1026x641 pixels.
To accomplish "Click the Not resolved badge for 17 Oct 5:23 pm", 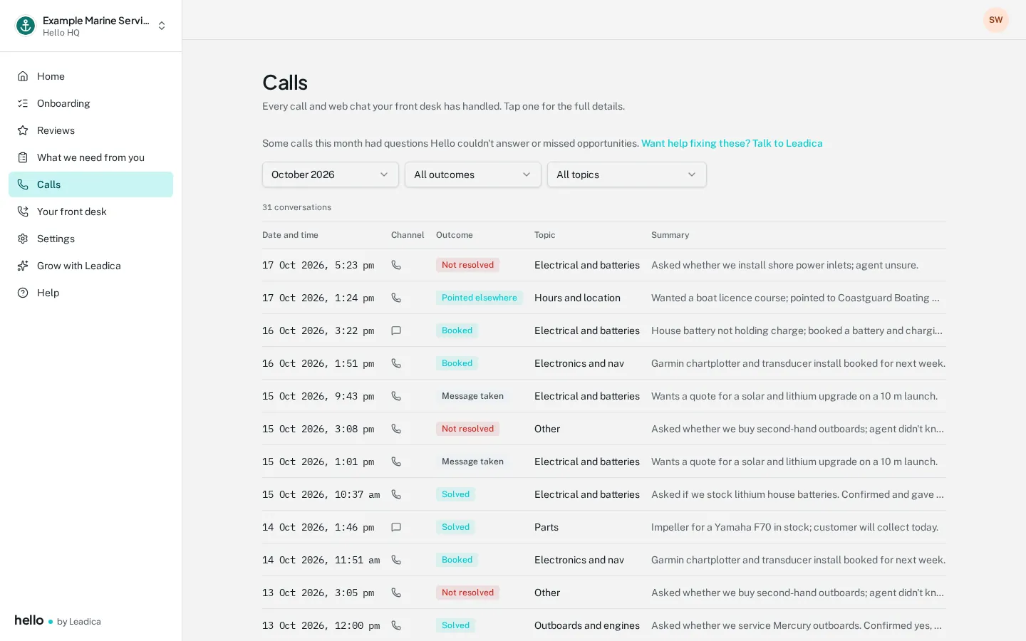I will [467, 265].
